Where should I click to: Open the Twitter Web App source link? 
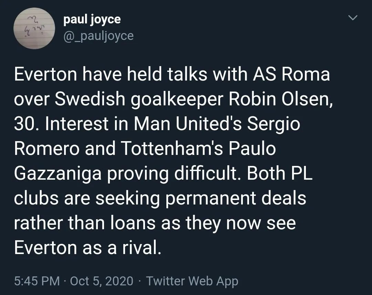[x=192, y=281]
